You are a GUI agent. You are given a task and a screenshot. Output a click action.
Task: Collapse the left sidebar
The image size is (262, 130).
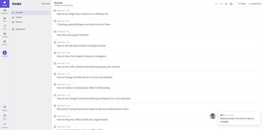5,126
